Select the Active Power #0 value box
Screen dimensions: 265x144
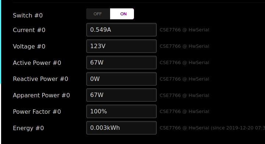121,63
